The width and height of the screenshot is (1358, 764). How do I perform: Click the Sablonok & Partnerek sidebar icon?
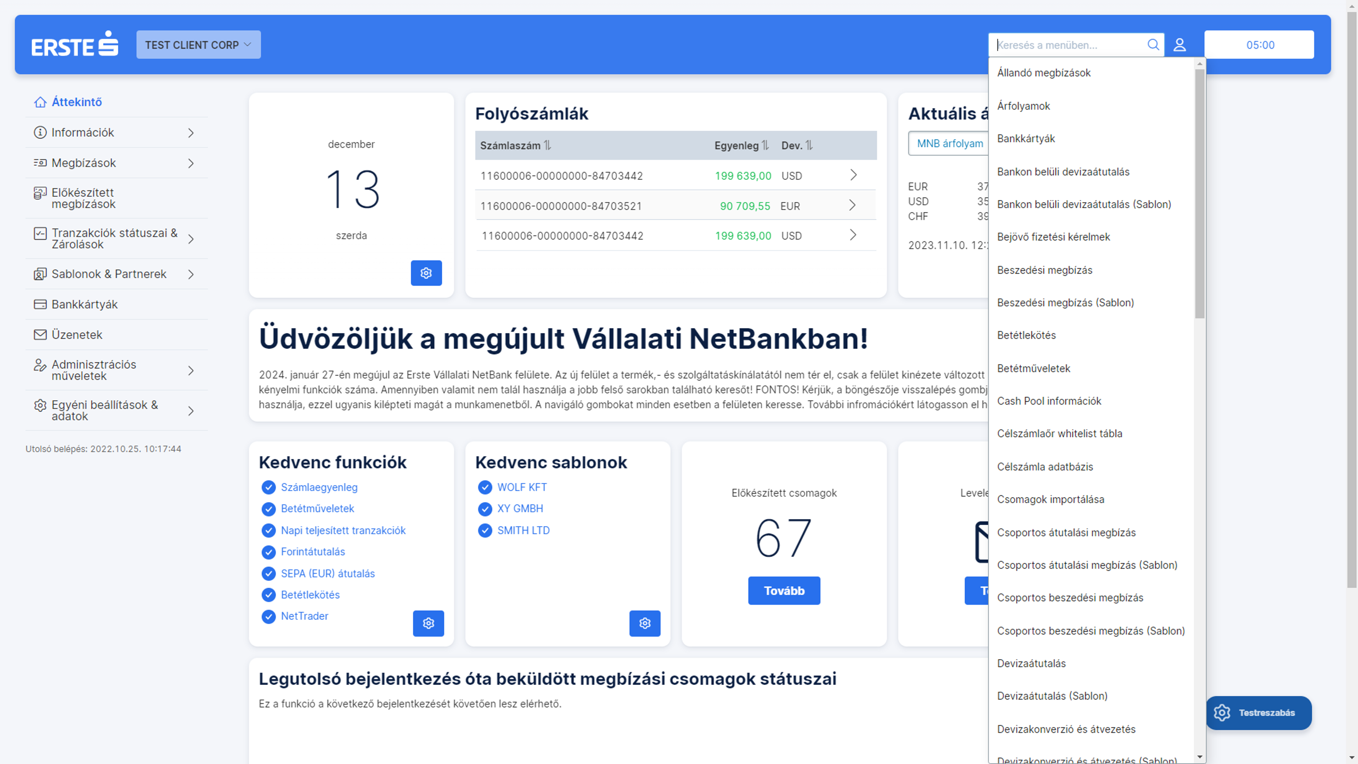[40, 274]
